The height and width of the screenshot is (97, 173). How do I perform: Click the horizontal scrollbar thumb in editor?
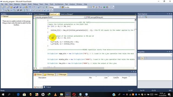click(74, 68)
